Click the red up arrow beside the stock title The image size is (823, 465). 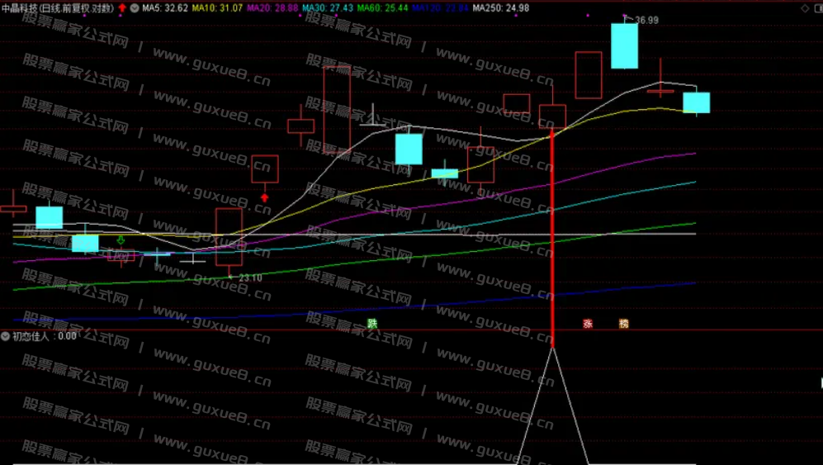[x=122, y=7]
